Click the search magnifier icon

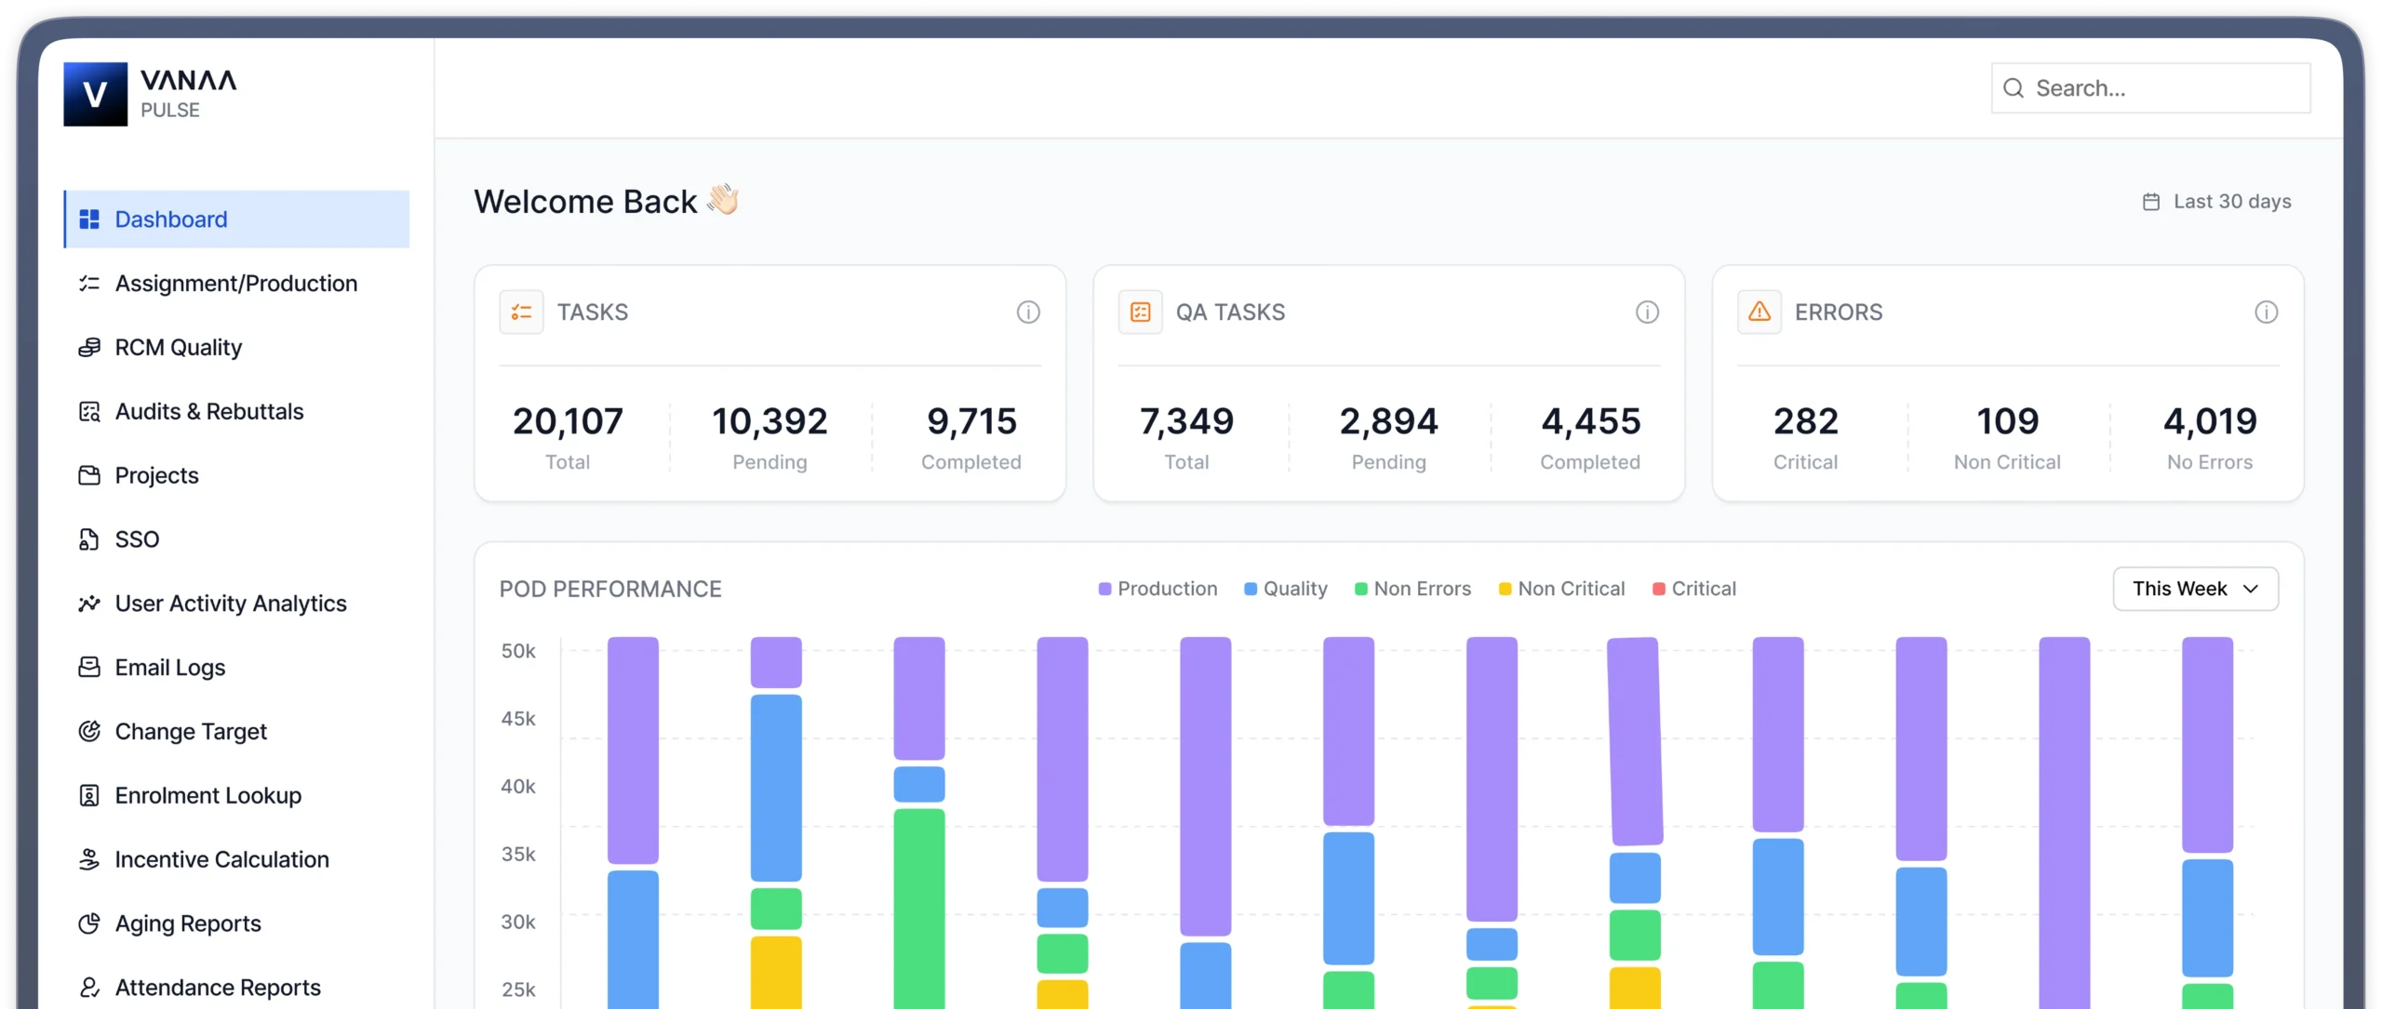point(2014,88)
